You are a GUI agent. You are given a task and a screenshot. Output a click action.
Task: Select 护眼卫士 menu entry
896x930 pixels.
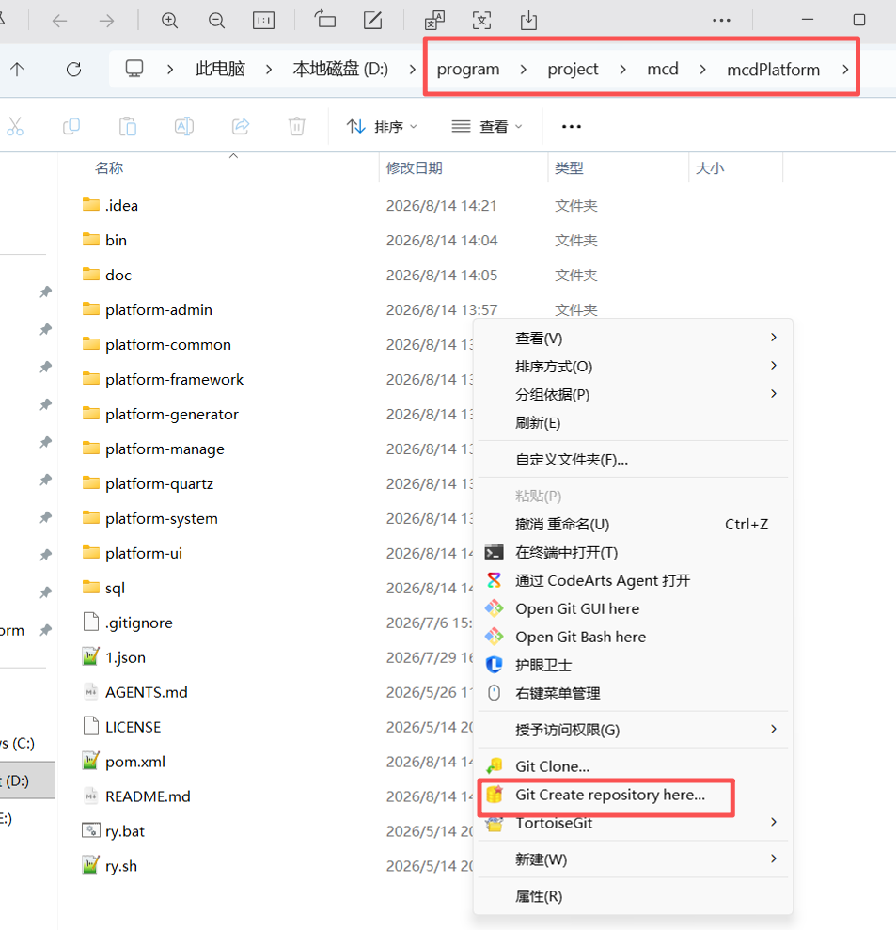tap(633, 665)
